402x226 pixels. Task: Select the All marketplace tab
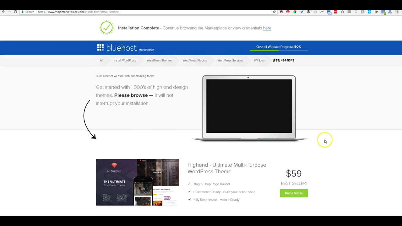(101, 60)
